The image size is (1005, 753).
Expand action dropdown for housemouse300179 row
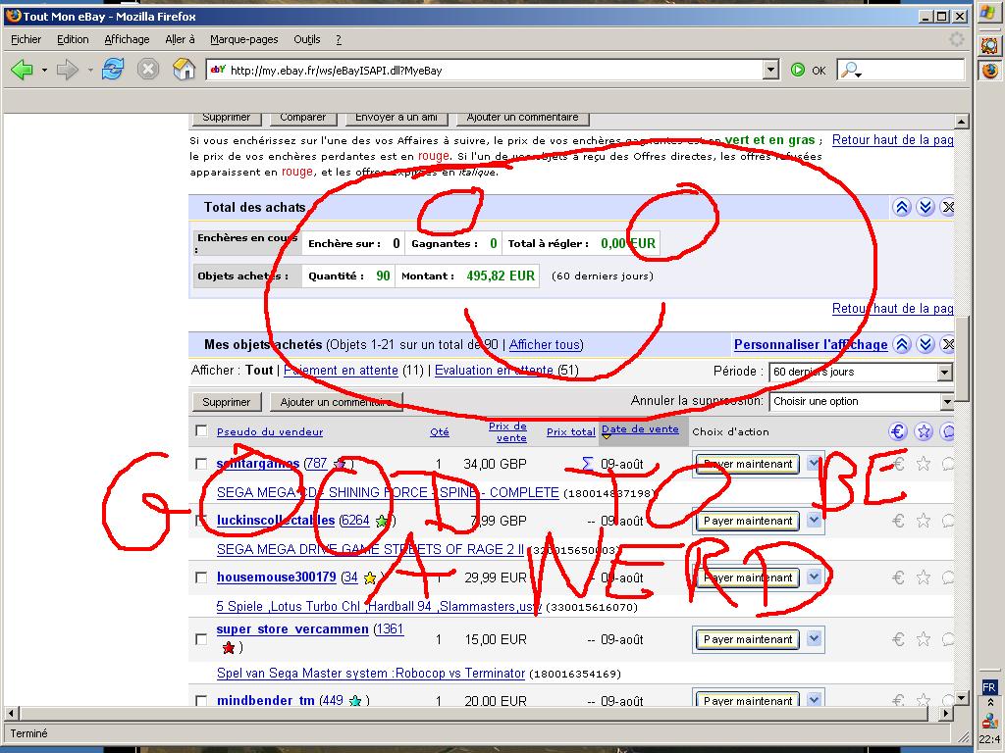pos(814,577)
